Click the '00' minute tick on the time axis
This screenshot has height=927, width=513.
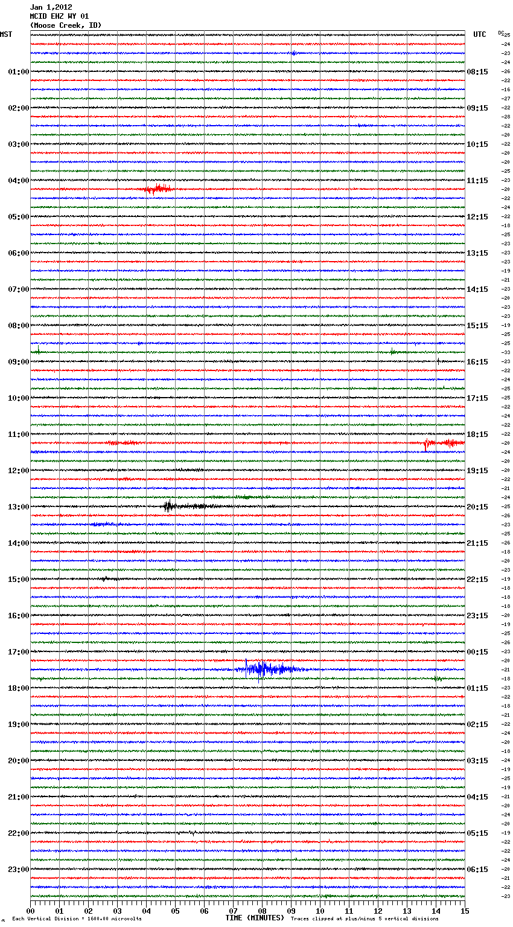30,911
